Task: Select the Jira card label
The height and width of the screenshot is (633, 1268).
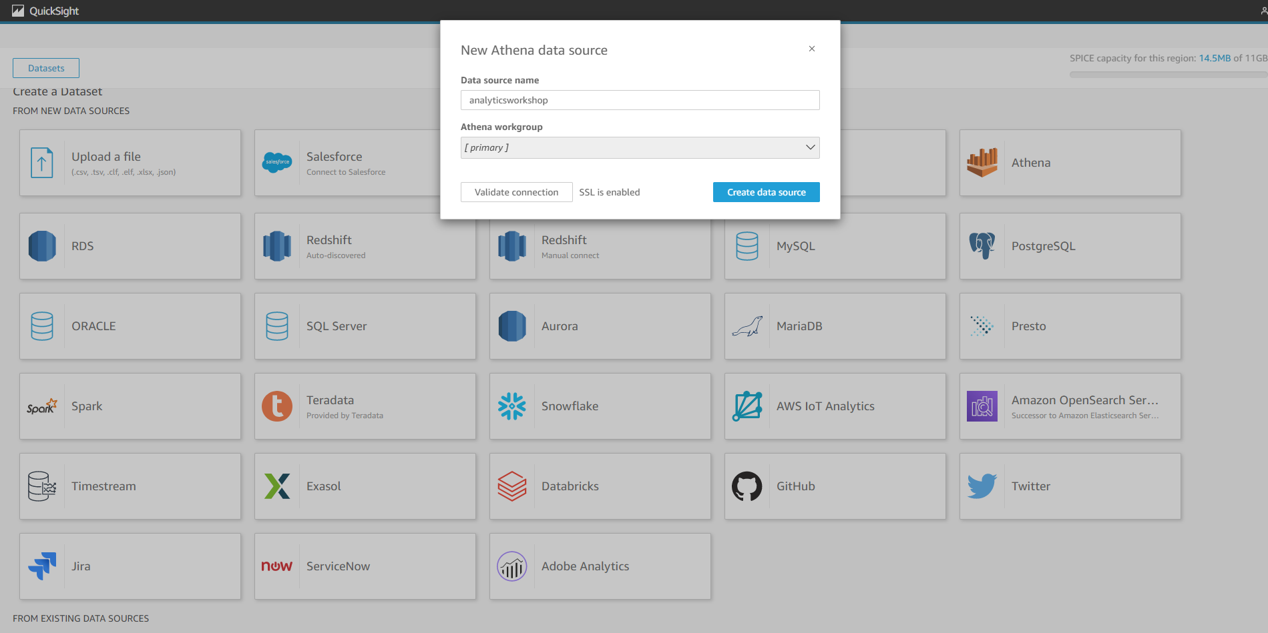Action: pyautogui.click(x=81, y=566)
